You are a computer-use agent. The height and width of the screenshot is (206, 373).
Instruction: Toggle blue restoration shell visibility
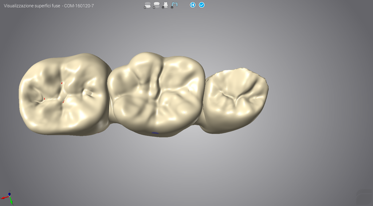click(174, 5)
